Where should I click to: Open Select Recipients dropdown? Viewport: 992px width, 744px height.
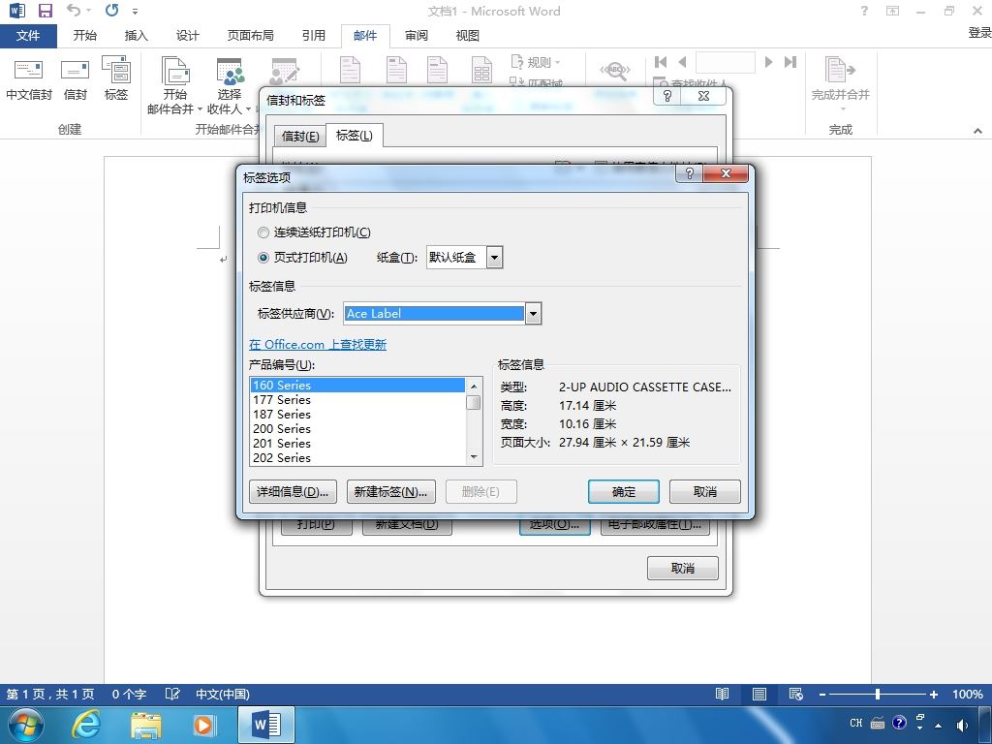coord(229,85)
